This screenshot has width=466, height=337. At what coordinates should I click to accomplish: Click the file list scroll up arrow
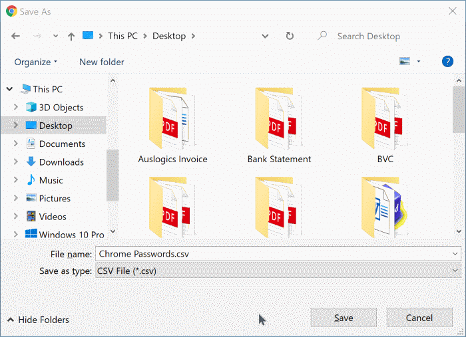click(459, 80)
